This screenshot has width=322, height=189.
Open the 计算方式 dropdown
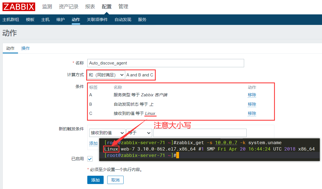click(x=106, y=75)
